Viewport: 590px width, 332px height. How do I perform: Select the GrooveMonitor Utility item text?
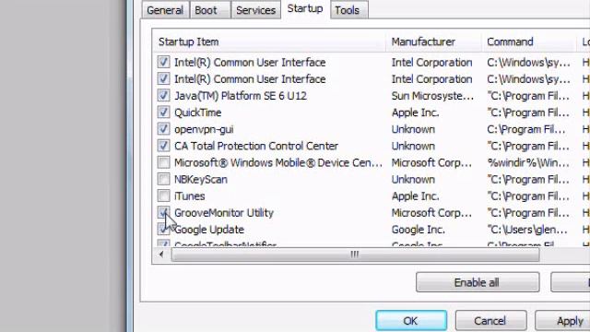[x=224, y=213]
